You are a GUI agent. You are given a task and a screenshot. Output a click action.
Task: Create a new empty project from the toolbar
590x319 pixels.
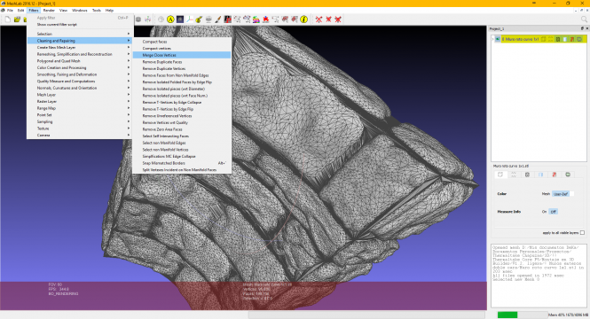point(7,19)
